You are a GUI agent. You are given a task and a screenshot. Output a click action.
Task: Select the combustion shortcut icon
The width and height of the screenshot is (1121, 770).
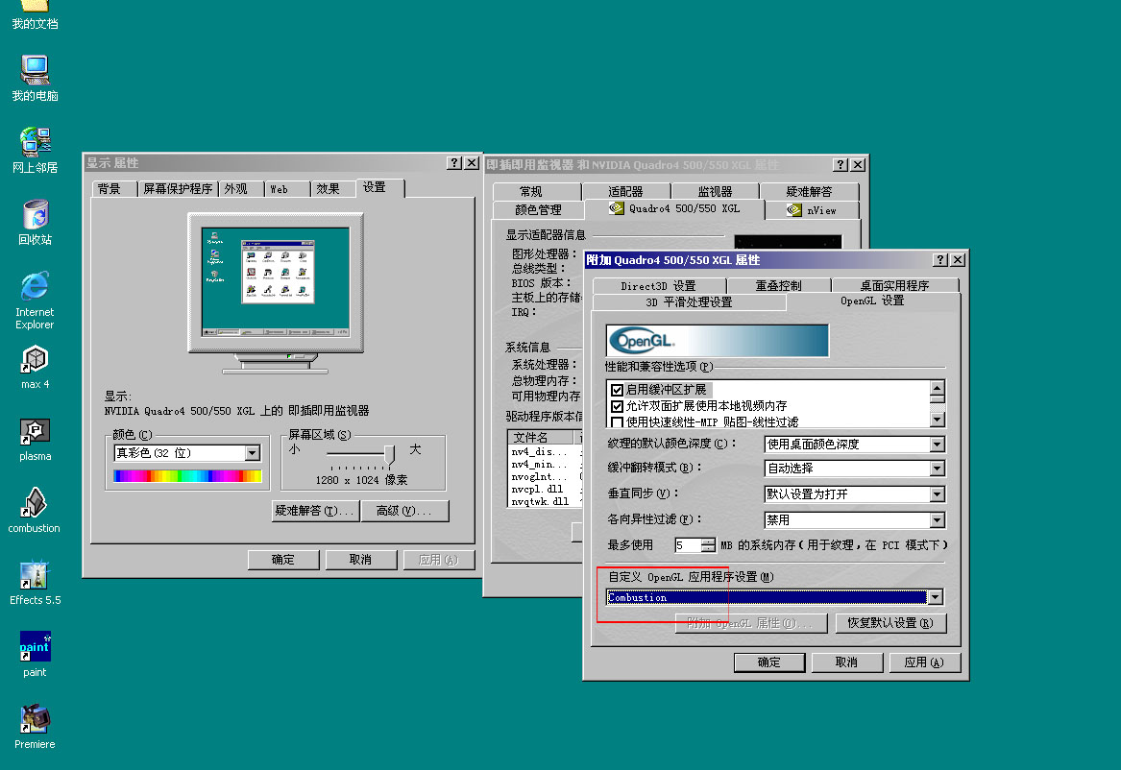35,512
